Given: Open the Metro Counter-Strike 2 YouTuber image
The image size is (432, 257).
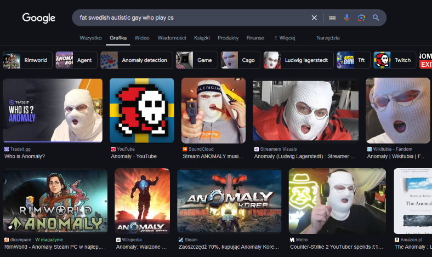Looking at the screenshot, I should point(337,201).
